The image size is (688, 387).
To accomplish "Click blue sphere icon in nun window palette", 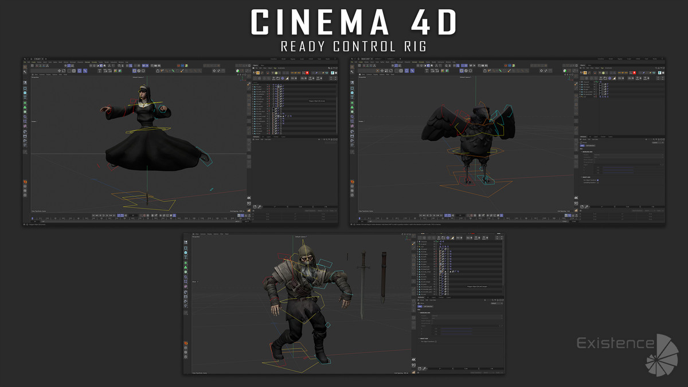I will (x=25, y=93).
